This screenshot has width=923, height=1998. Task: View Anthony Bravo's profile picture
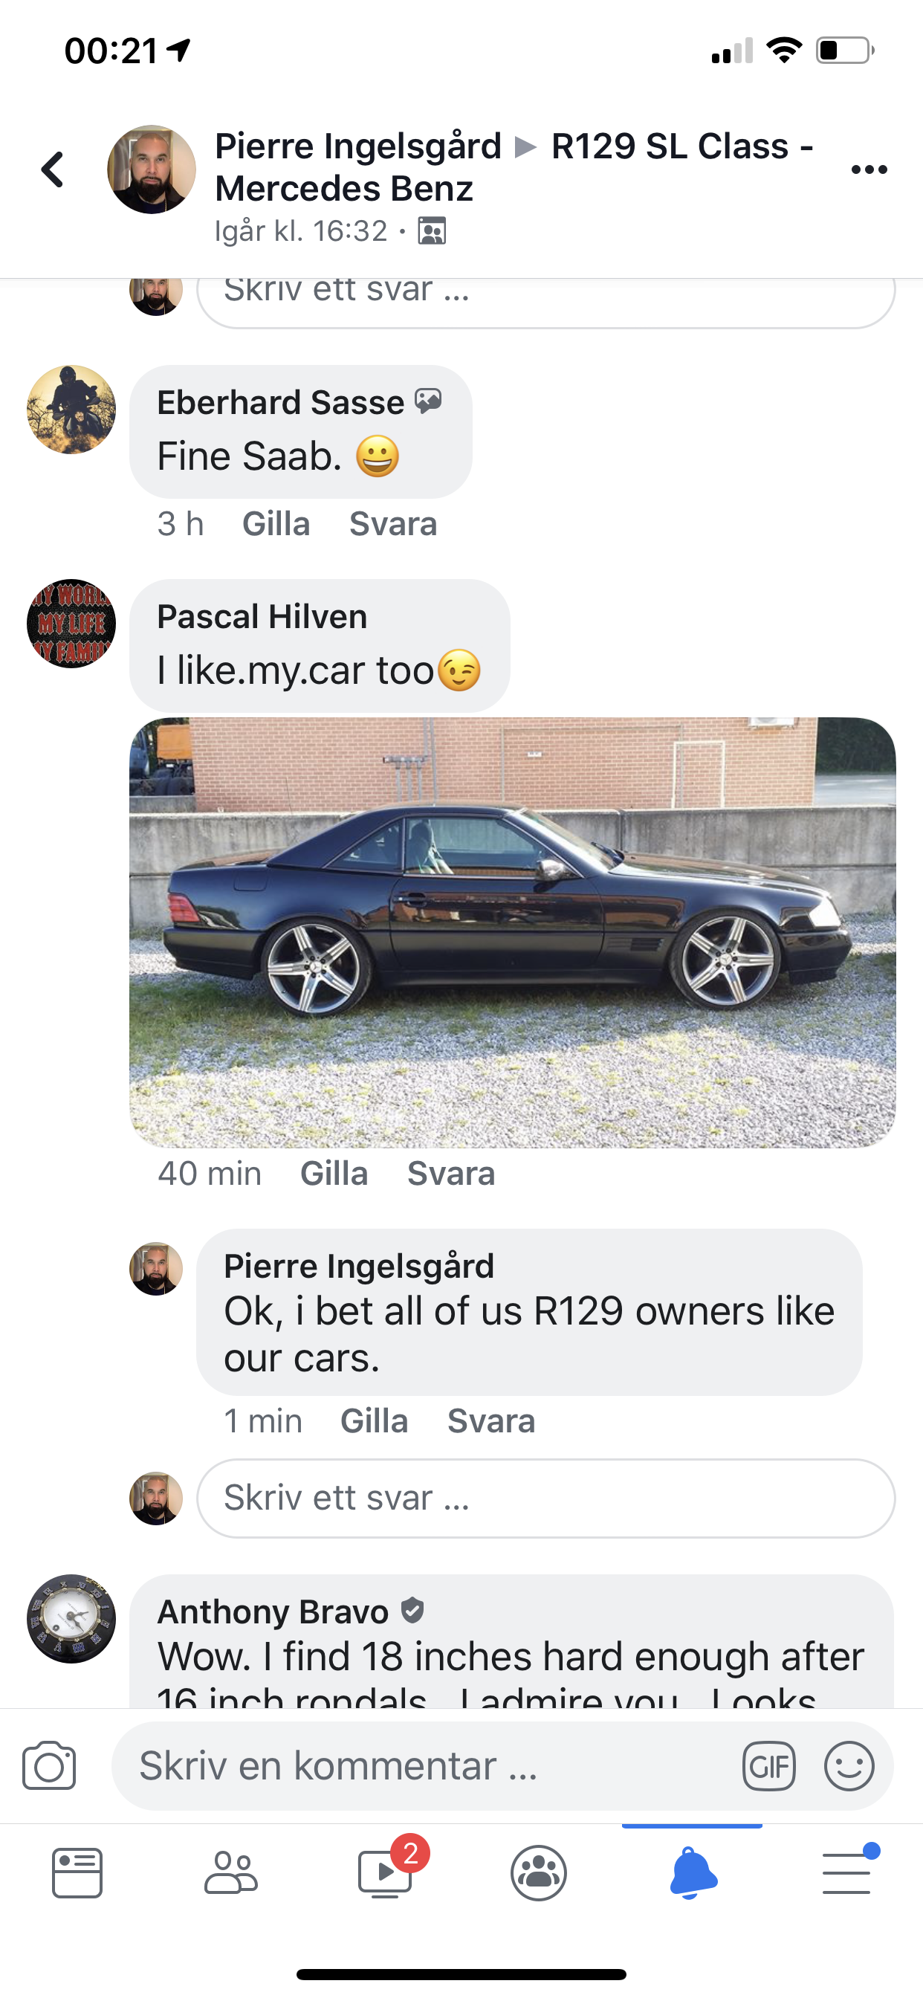pos(71,1619)
